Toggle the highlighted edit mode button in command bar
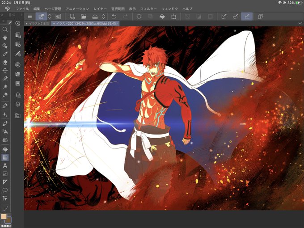Screen dimensions: 304x228 coord(41,17)
